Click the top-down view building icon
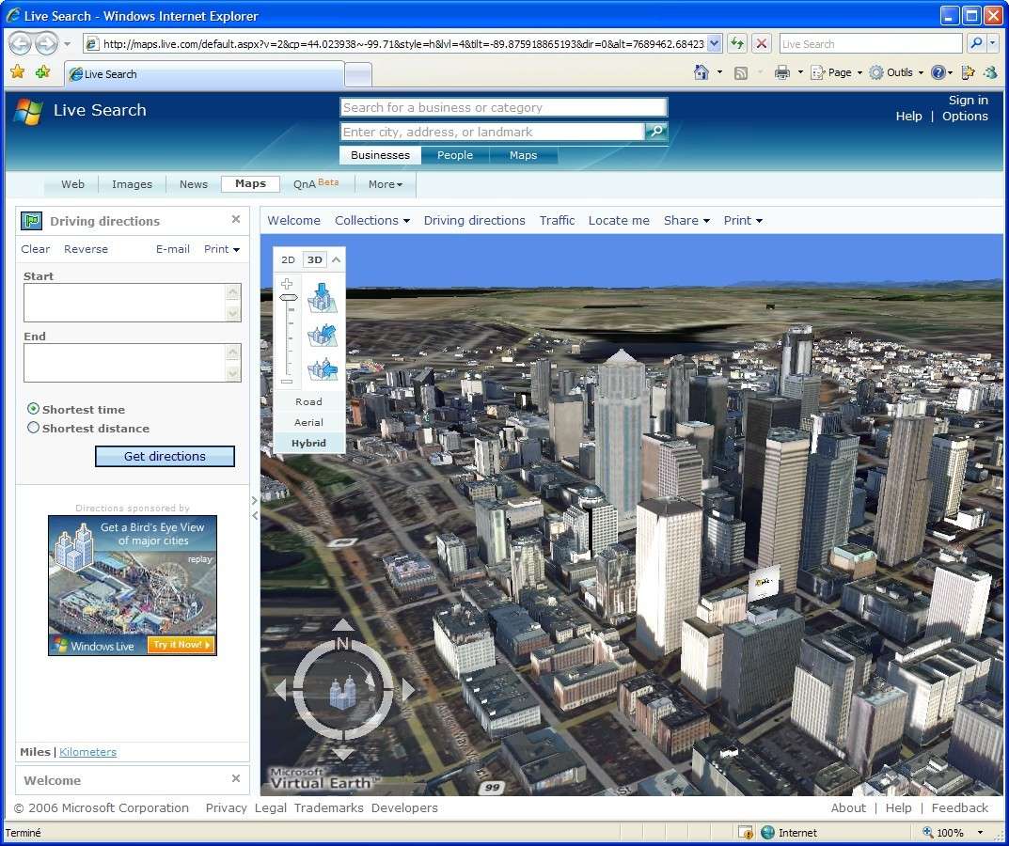Screen dimensions: 1009x846 323,297
